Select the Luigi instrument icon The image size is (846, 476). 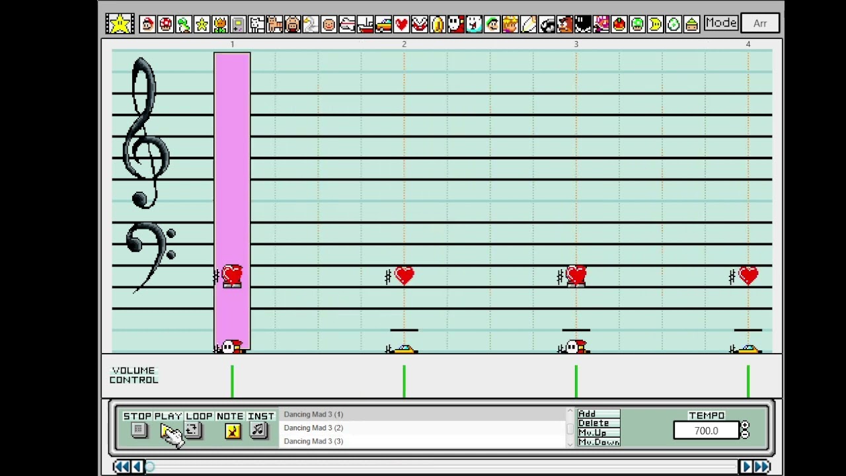click(492, 24)
